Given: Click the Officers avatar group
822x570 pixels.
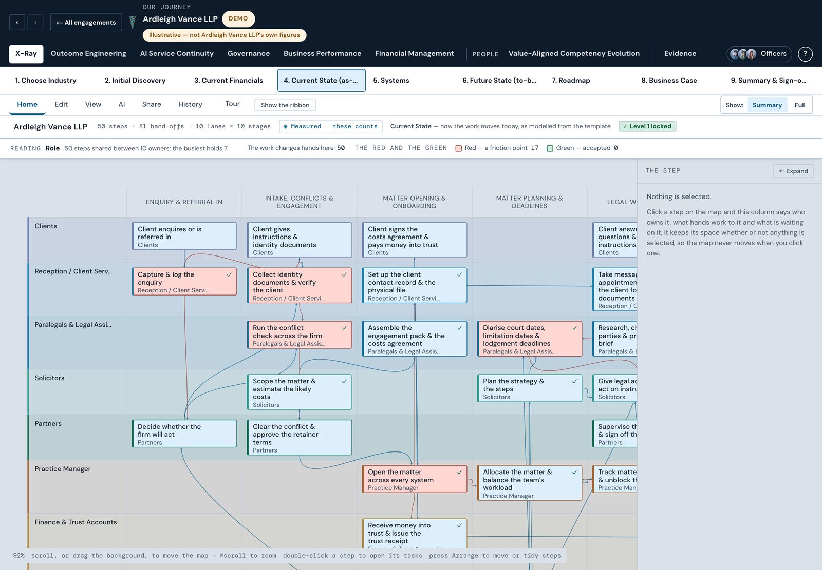Looking at the screenshot, I should [743, 54].
